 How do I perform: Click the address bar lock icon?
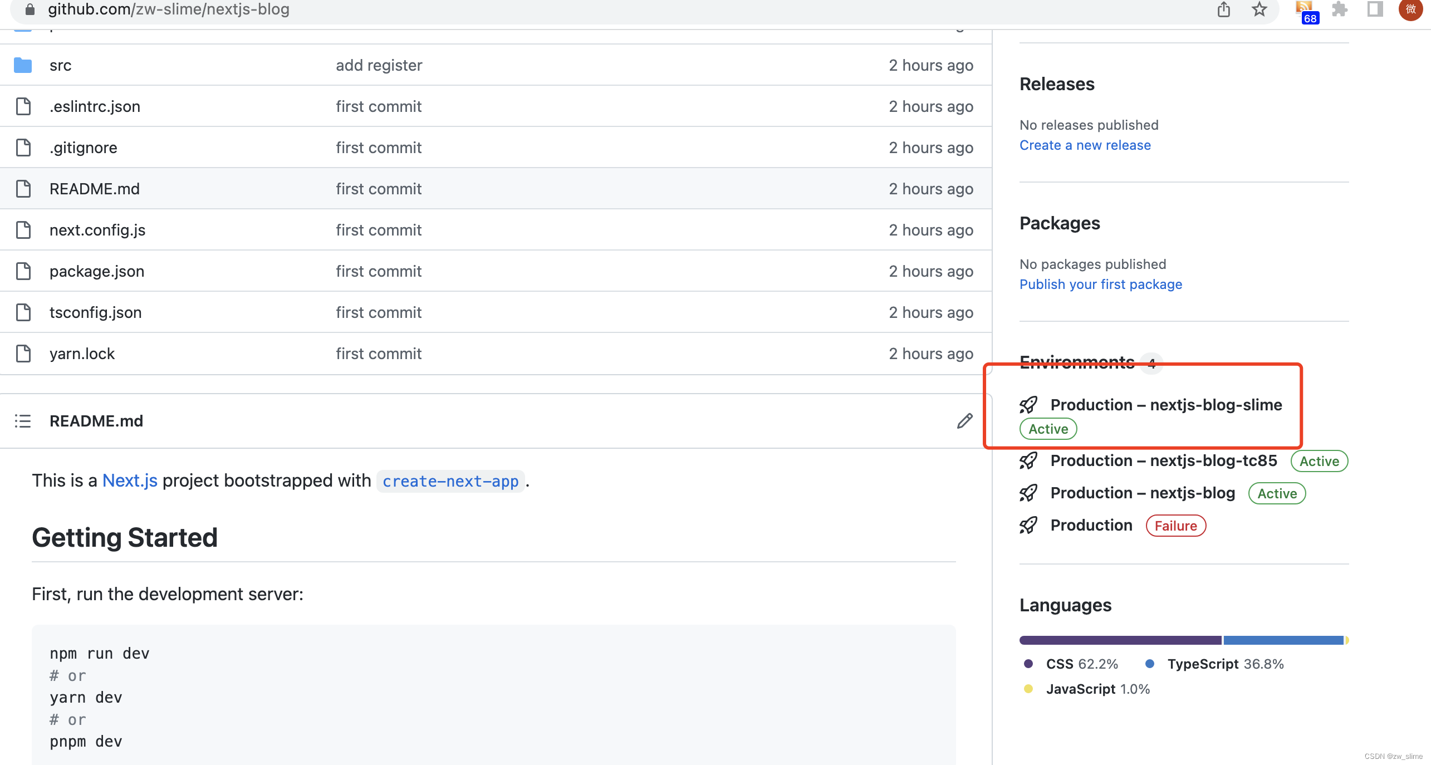[x=31, y=9]
